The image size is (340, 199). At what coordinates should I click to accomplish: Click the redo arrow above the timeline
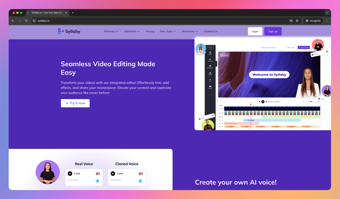(x=306, y=102)
